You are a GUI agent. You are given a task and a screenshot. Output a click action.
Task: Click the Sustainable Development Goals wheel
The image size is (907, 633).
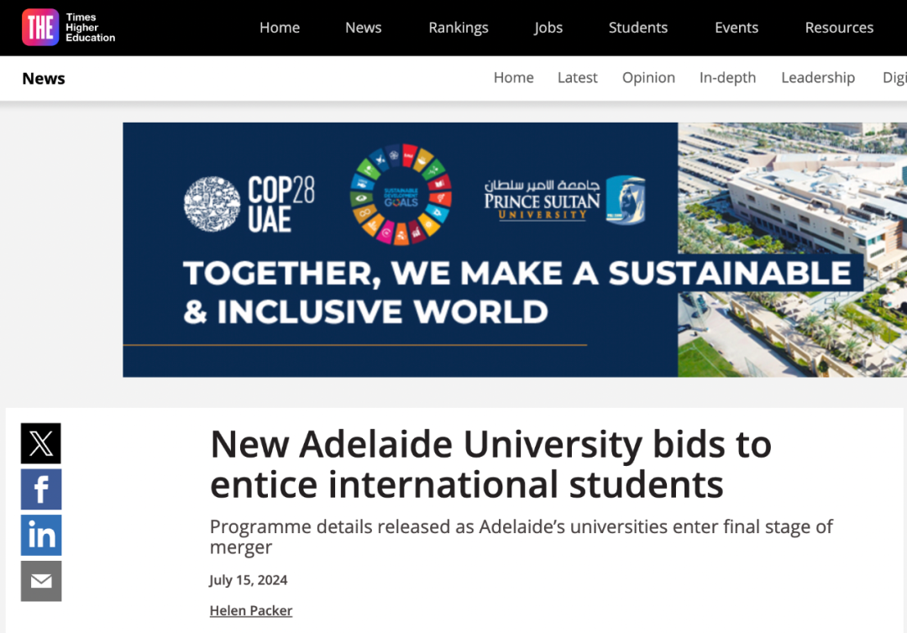point(401,195)
